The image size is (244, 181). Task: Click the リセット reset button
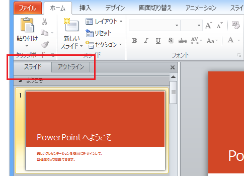tap(99, 33)
